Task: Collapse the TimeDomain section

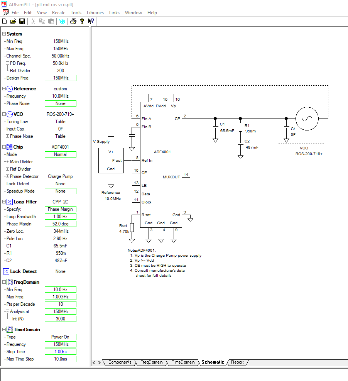Action: coord(4,330)
